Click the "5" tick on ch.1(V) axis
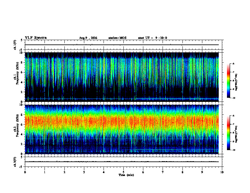 pyautogui.click(x=22, y=40)
